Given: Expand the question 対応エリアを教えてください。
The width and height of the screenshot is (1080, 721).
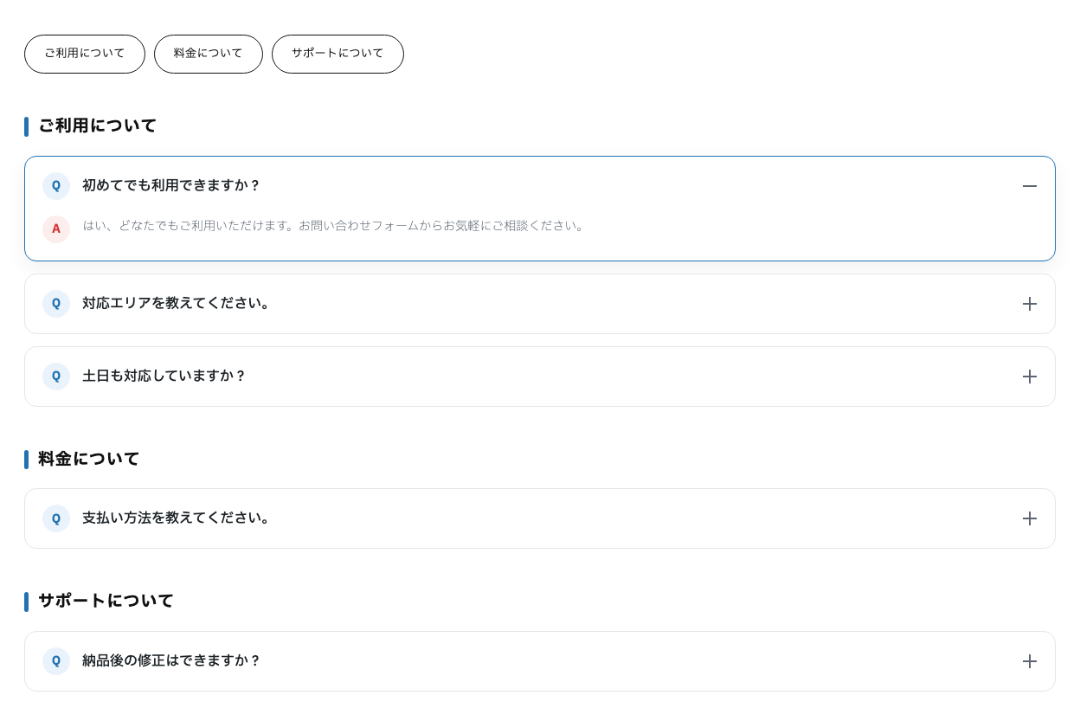Looking at the screenshot, I should click(x=540, y=304).
